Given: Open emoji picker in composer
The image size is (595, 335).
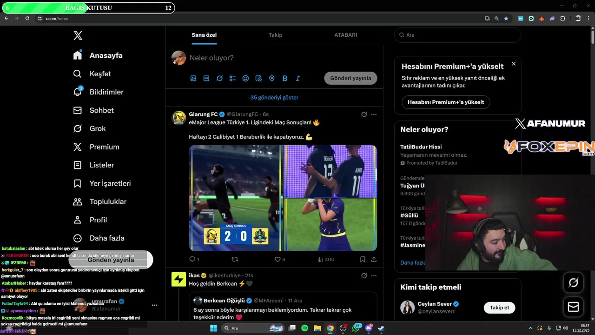Looking at the screenshot, I should 245,78.
